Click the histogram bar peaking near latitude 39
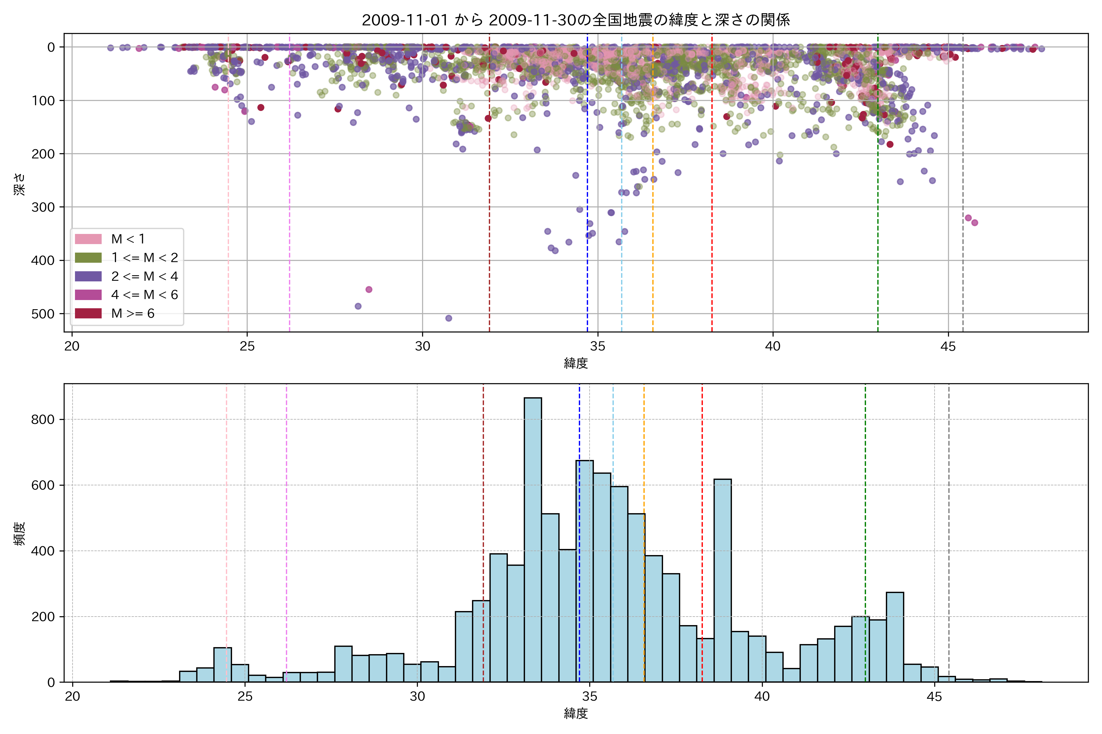 pos(722,580)
